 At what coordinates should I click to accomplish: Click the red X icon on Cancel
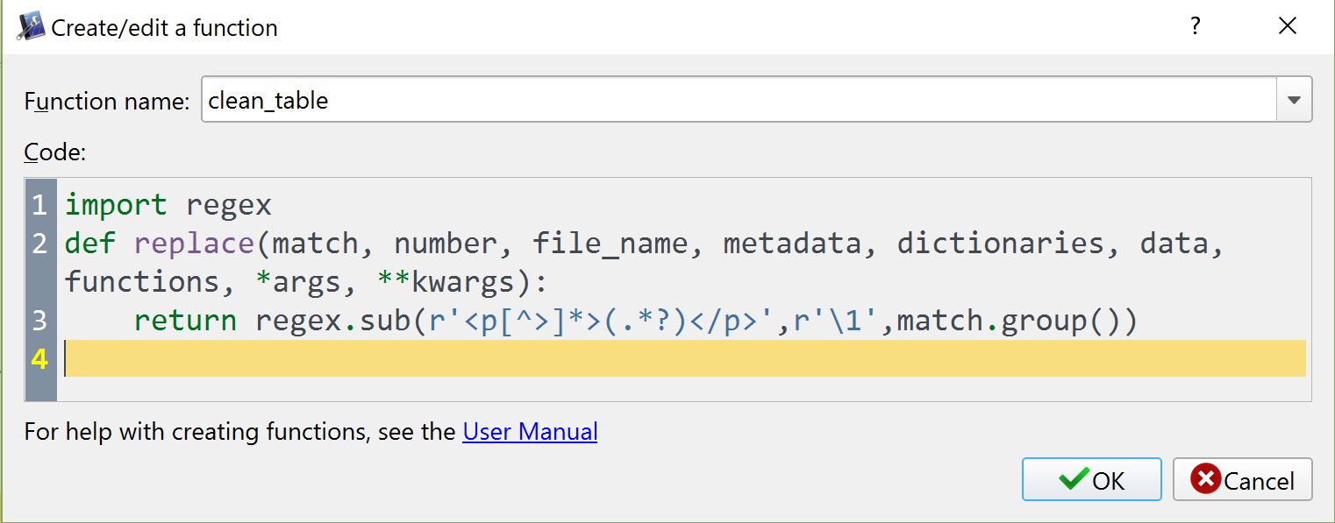tap(1205, 479)
